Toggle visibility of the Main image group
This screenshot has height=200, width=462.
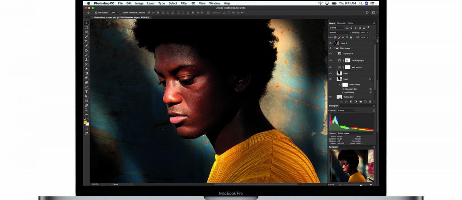330,48
